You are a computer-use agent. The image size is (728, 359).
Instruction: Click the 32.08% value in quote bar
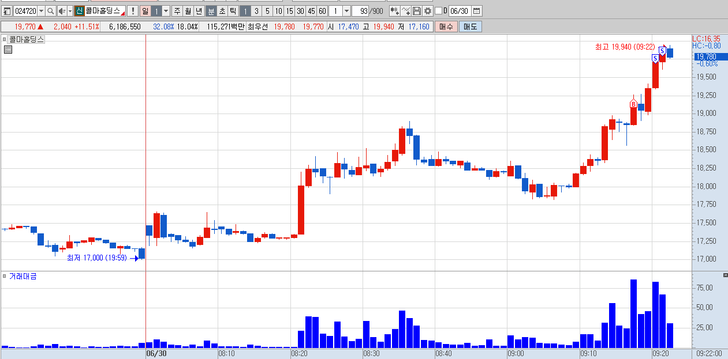click(163, 27)
